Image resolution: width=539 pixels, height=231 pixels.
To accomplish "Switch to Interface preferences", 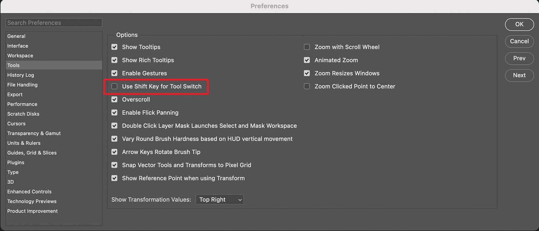I will click(x=18, y=46).
